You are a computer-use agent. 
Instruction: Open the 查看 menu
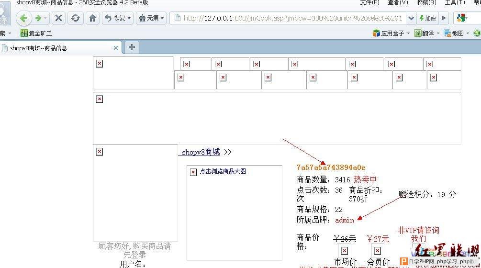398,2
